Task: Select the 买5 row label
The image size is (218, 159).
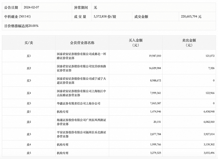Action: point(29,103)
